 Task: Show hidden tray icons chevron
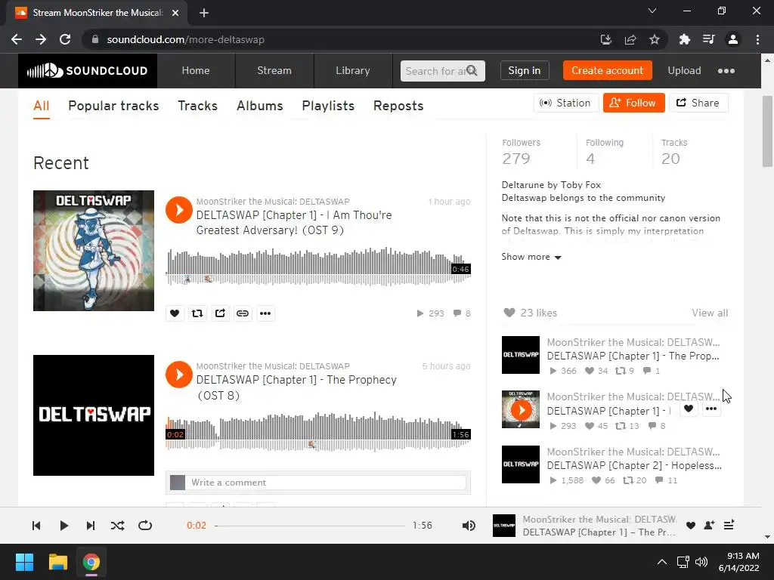click(662, 562)
